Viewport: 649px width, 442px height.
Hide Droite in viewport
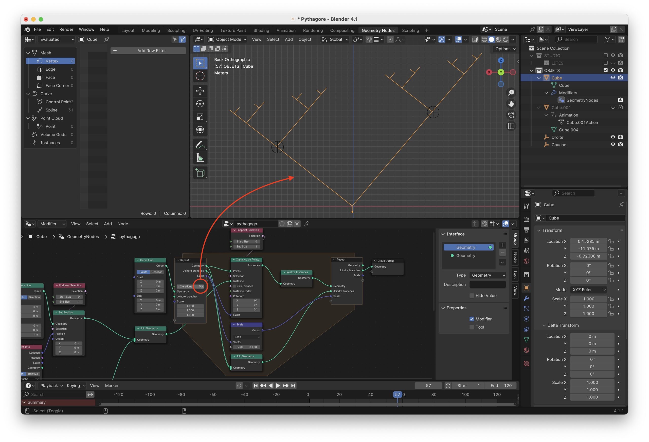[x=613, y=137]
